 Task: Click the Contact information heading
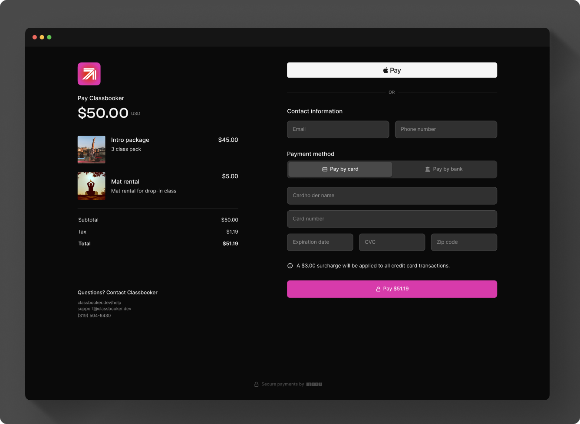[x=315, y=111]
